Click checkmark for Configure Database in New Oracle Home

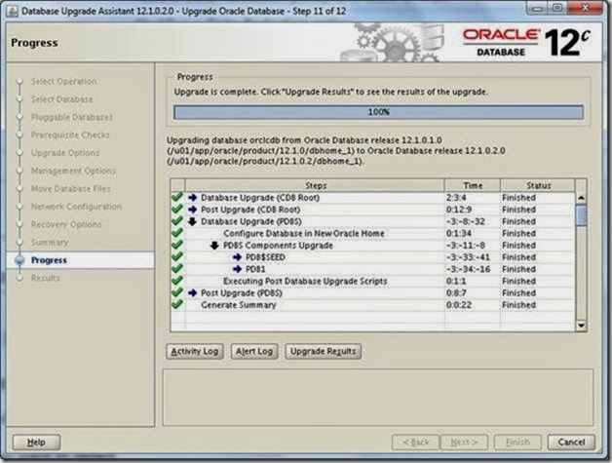[177, 233]
